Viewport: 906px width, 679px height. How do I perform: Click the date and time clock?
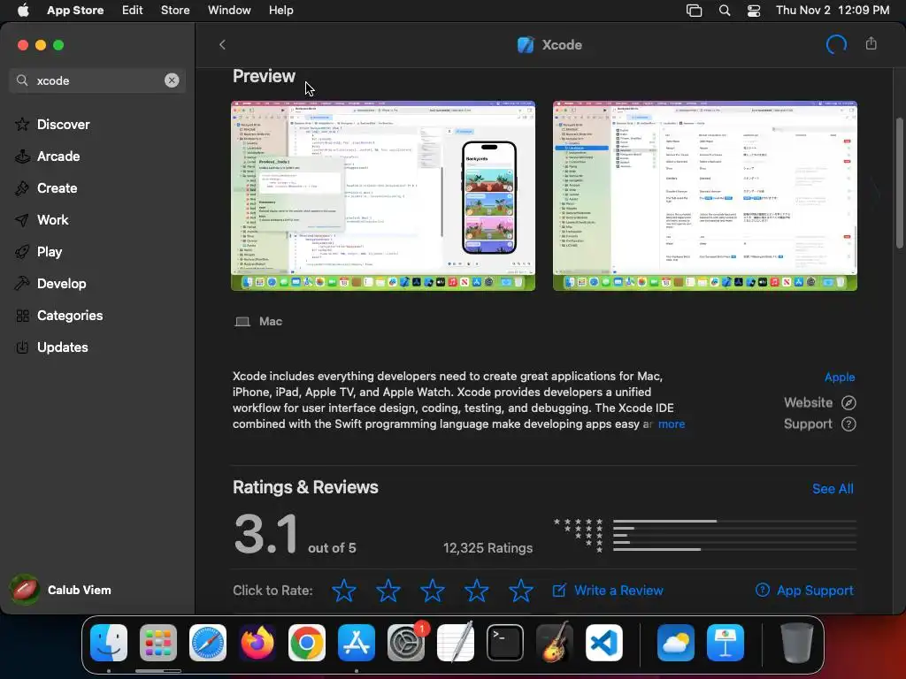point(833,10)
